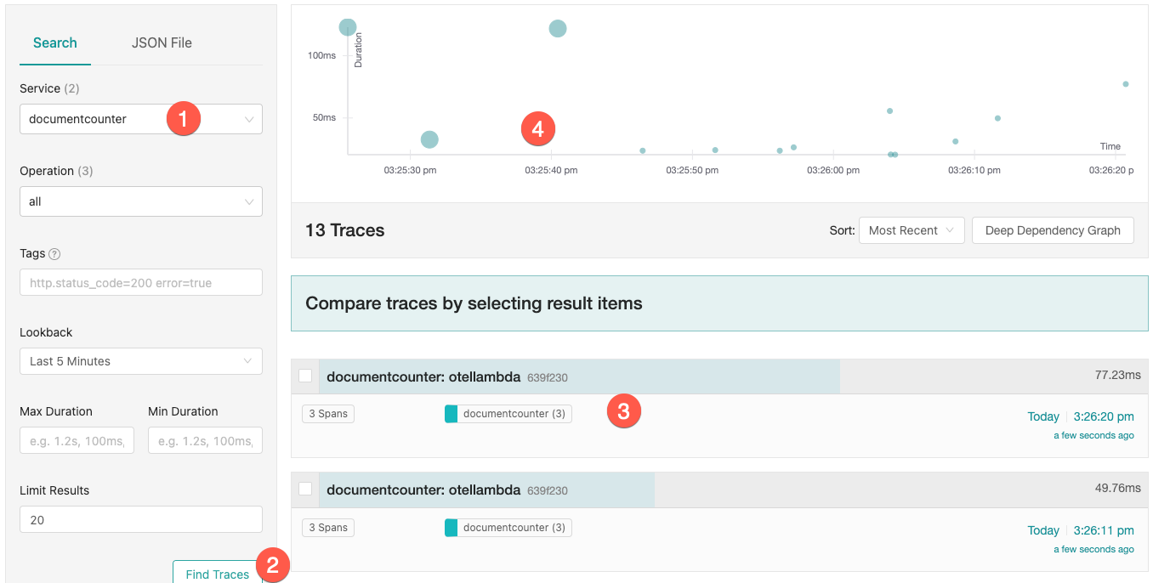Open the 49.76ms documentcounter: otellambda trace title
1153x583 pixels.
pos(423,490)
